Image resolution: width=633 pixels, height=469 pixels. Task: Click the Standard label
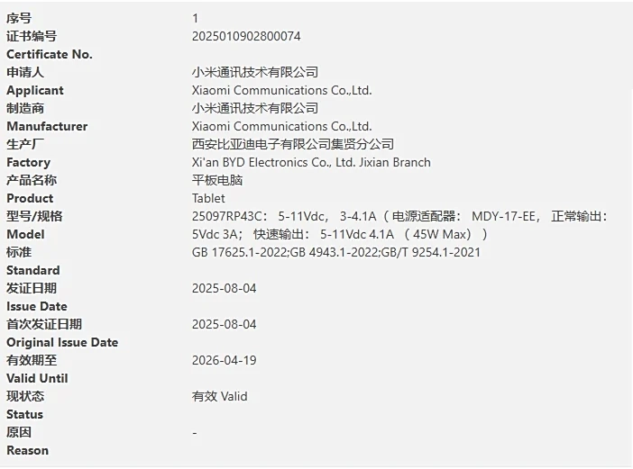(33, 270)
